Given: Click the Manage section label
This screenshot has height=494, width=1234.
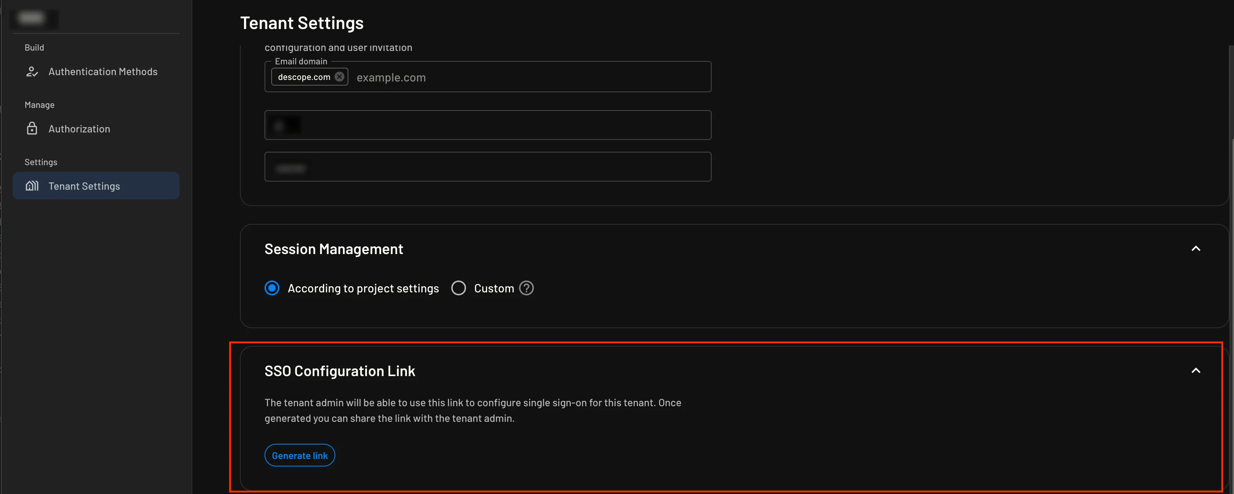Looking at the screenshot, I should pyautogui.click(x=39, y=105).
